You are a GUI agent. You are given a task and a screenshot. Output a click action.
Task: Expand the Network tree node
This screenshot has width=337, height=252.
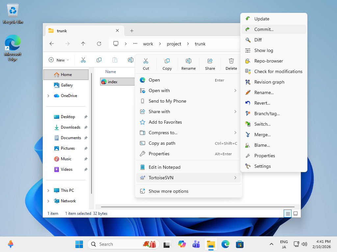click(48, 201)
